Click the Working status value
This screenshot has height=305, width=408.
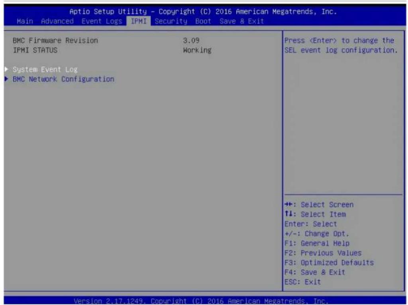point(197,50)
